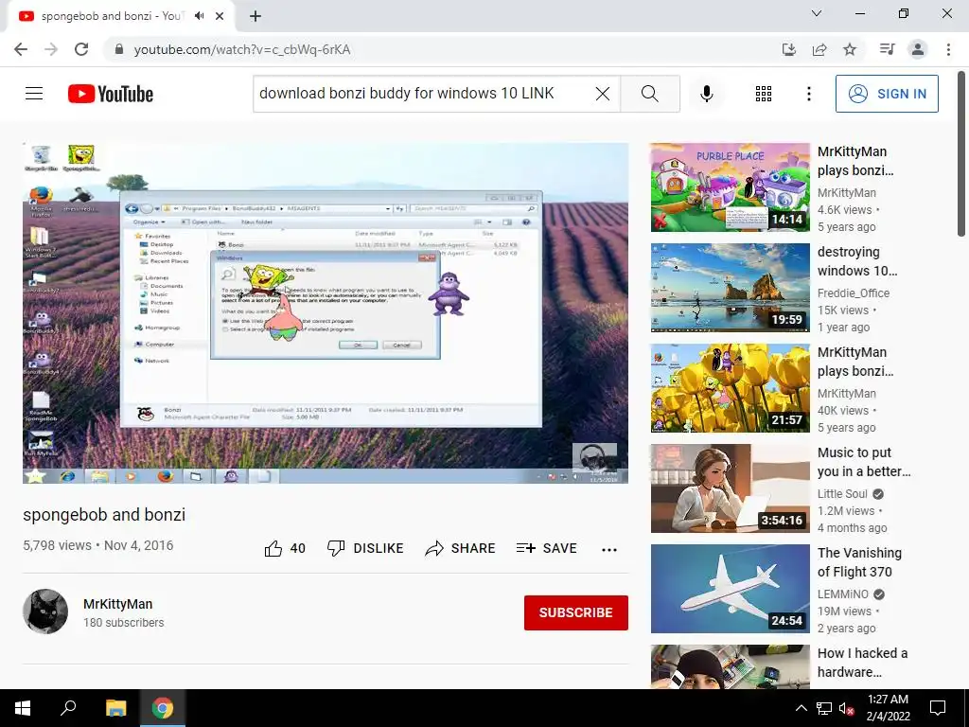The height and width of the screenshot is (727, 969).
Task: Go back with the browser back arrow
Action: [21, 49]
